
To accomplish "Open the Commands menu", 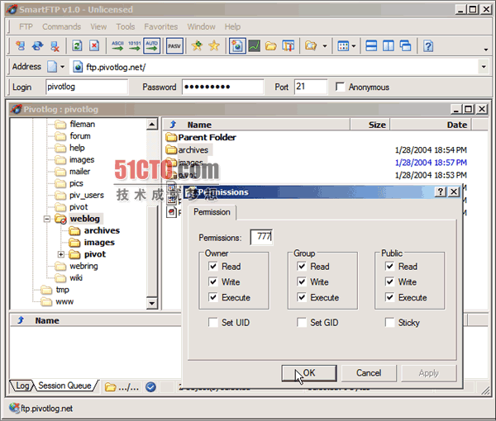I will pyautogui.click(x=62, y=26).
